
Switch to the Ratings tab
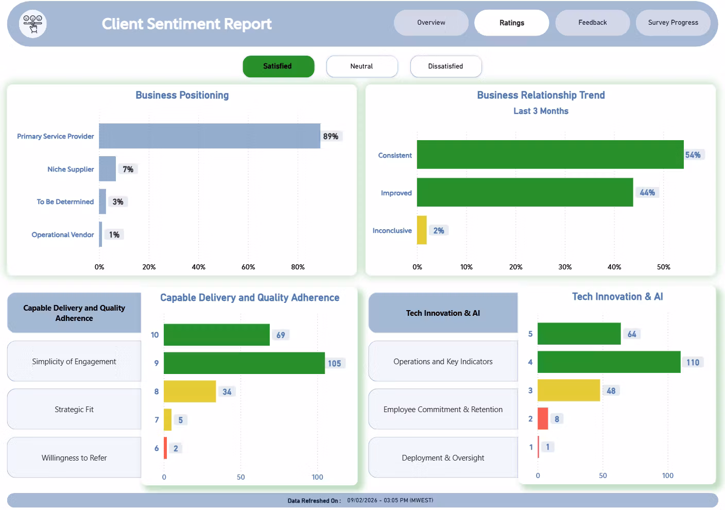[511, 23]
